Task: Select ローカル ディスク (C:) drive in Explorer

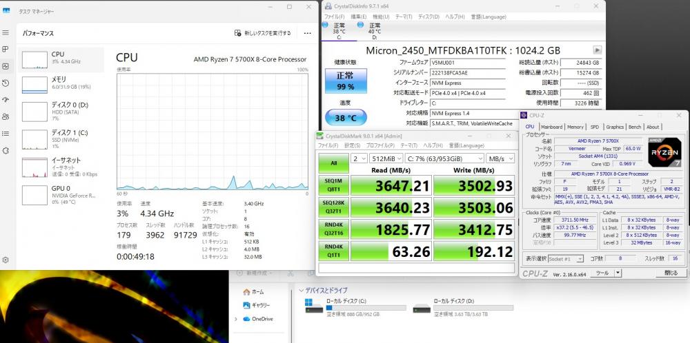Action: pos(355,307)
